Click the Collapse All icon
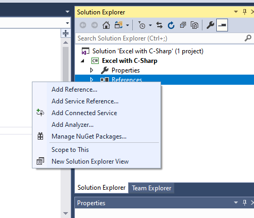This screenshot has height=218, width=254. 183,25
